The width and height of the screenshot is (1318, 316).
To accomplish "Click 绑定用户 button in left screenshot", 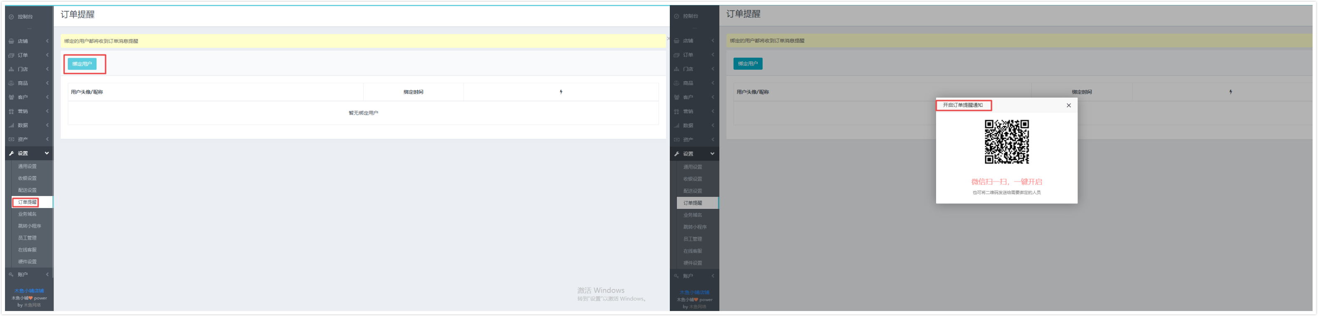I will (x=82, y=64).
